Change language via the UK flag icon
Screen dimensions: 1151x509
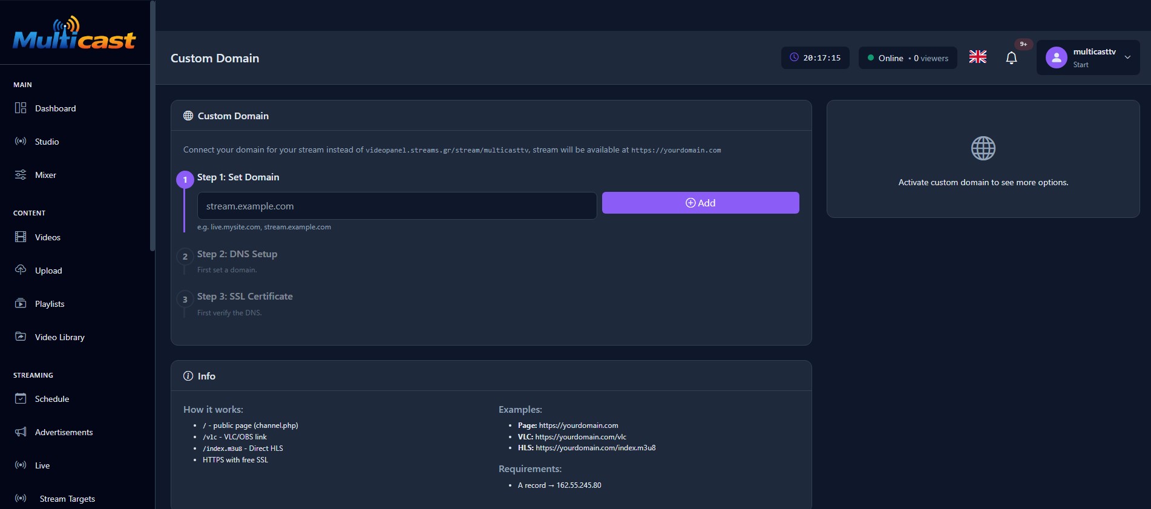978,57
